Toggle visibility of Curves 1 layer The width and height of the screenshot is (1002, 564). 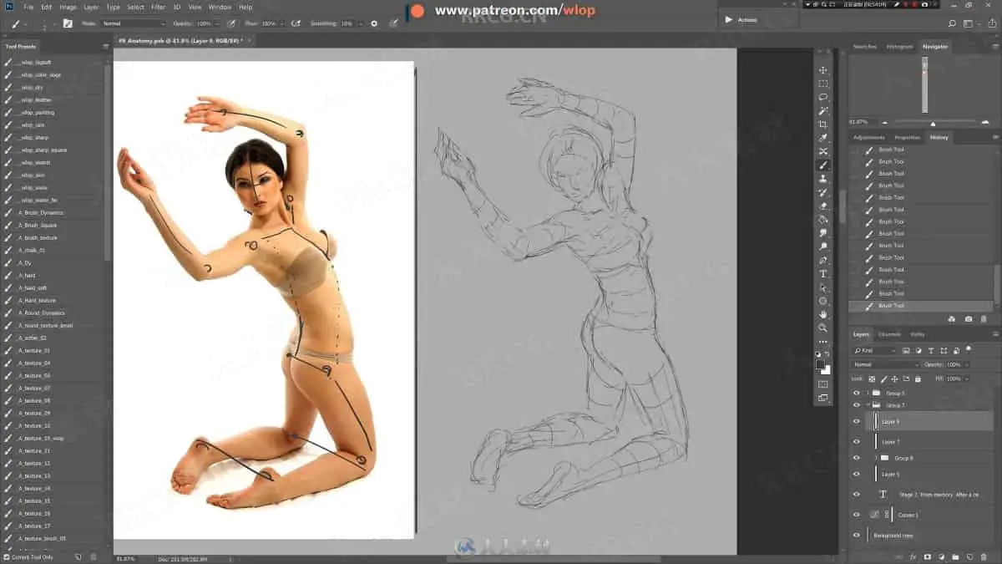tap(856, 516)
